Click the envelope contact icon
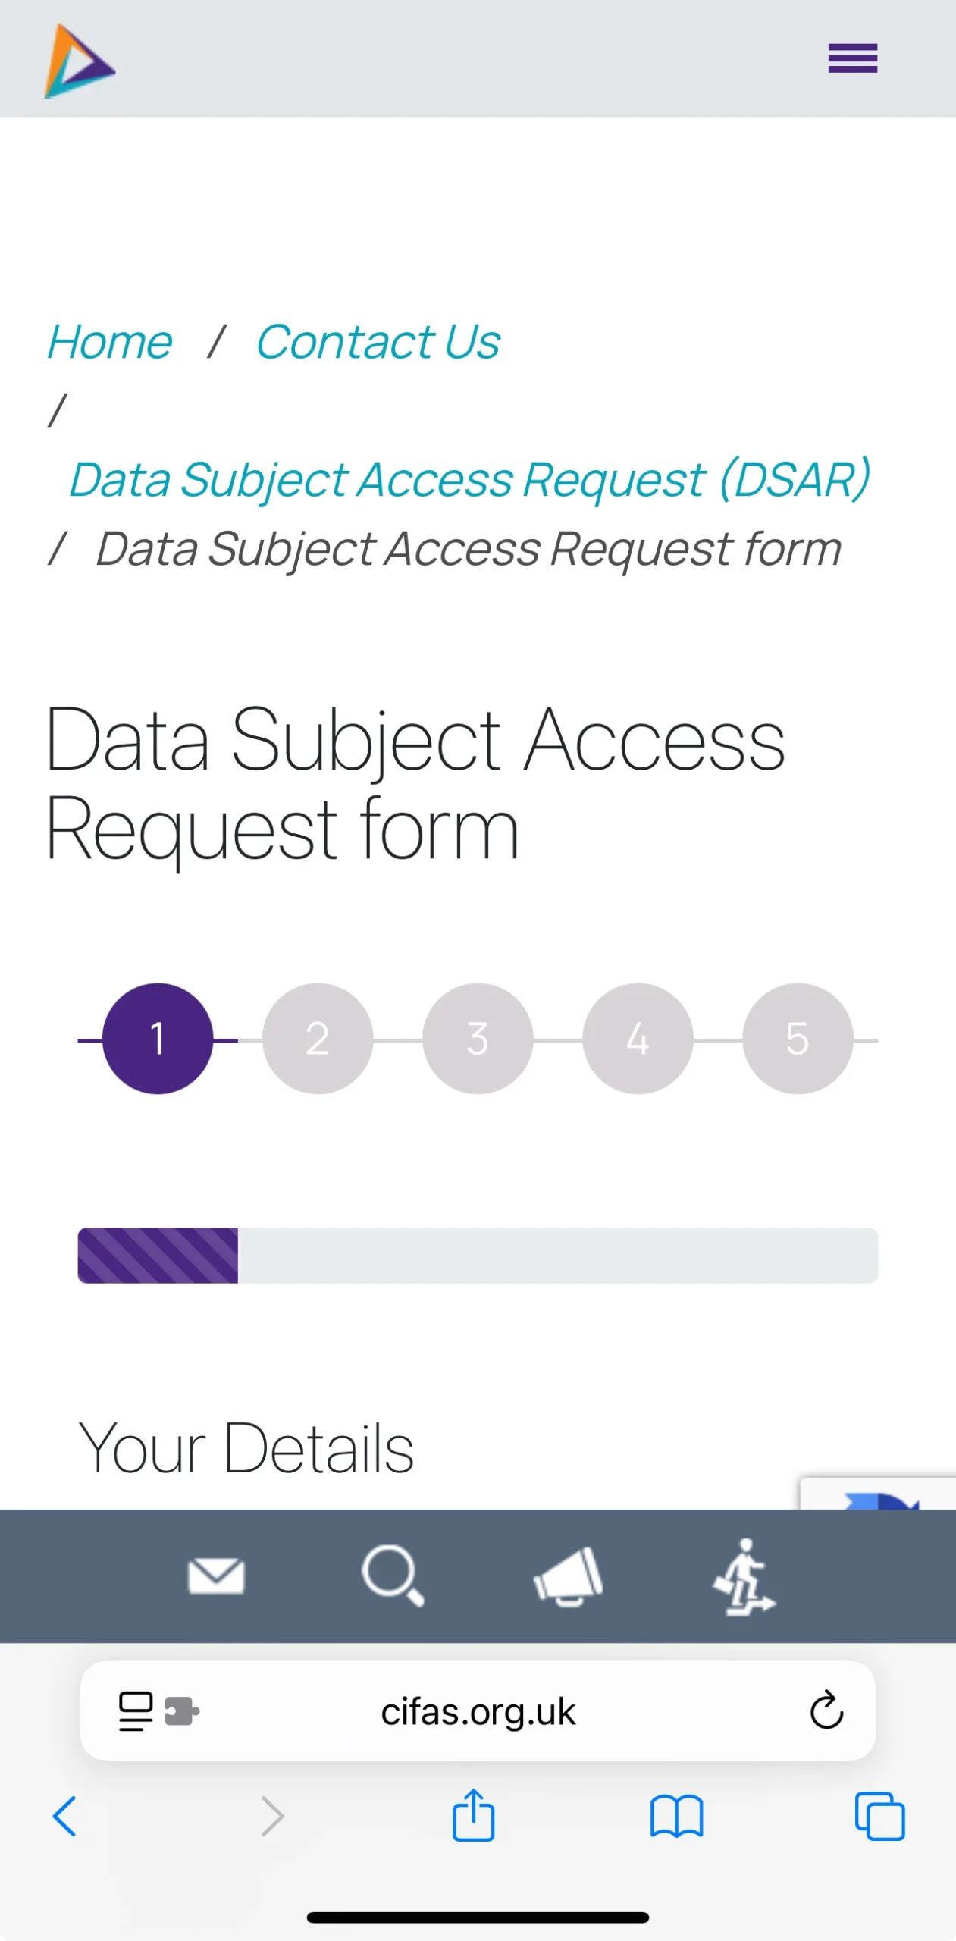The height and width of the screenshot is (1941, 956). 216,1576
